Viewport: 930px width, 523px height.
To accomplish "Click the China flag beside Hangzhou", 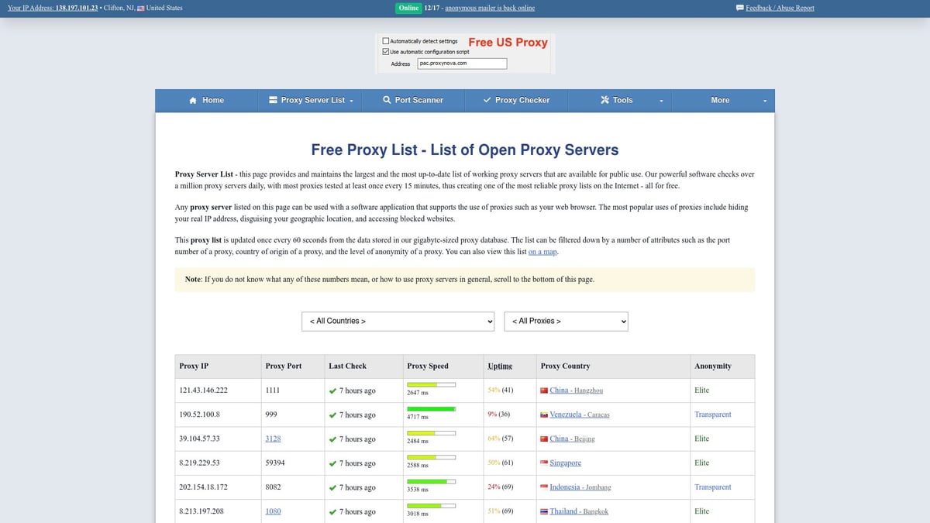I will [545, 390].
